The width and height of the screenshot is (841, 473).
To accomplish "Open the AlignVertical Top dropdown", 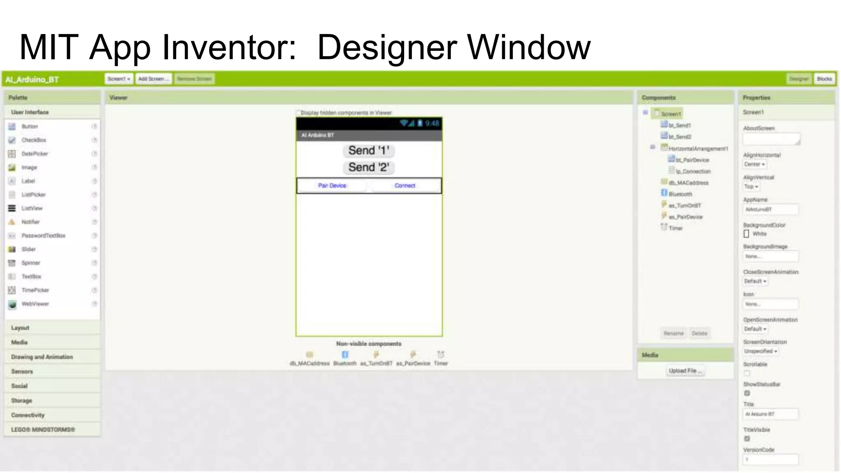I will point(751,186).
